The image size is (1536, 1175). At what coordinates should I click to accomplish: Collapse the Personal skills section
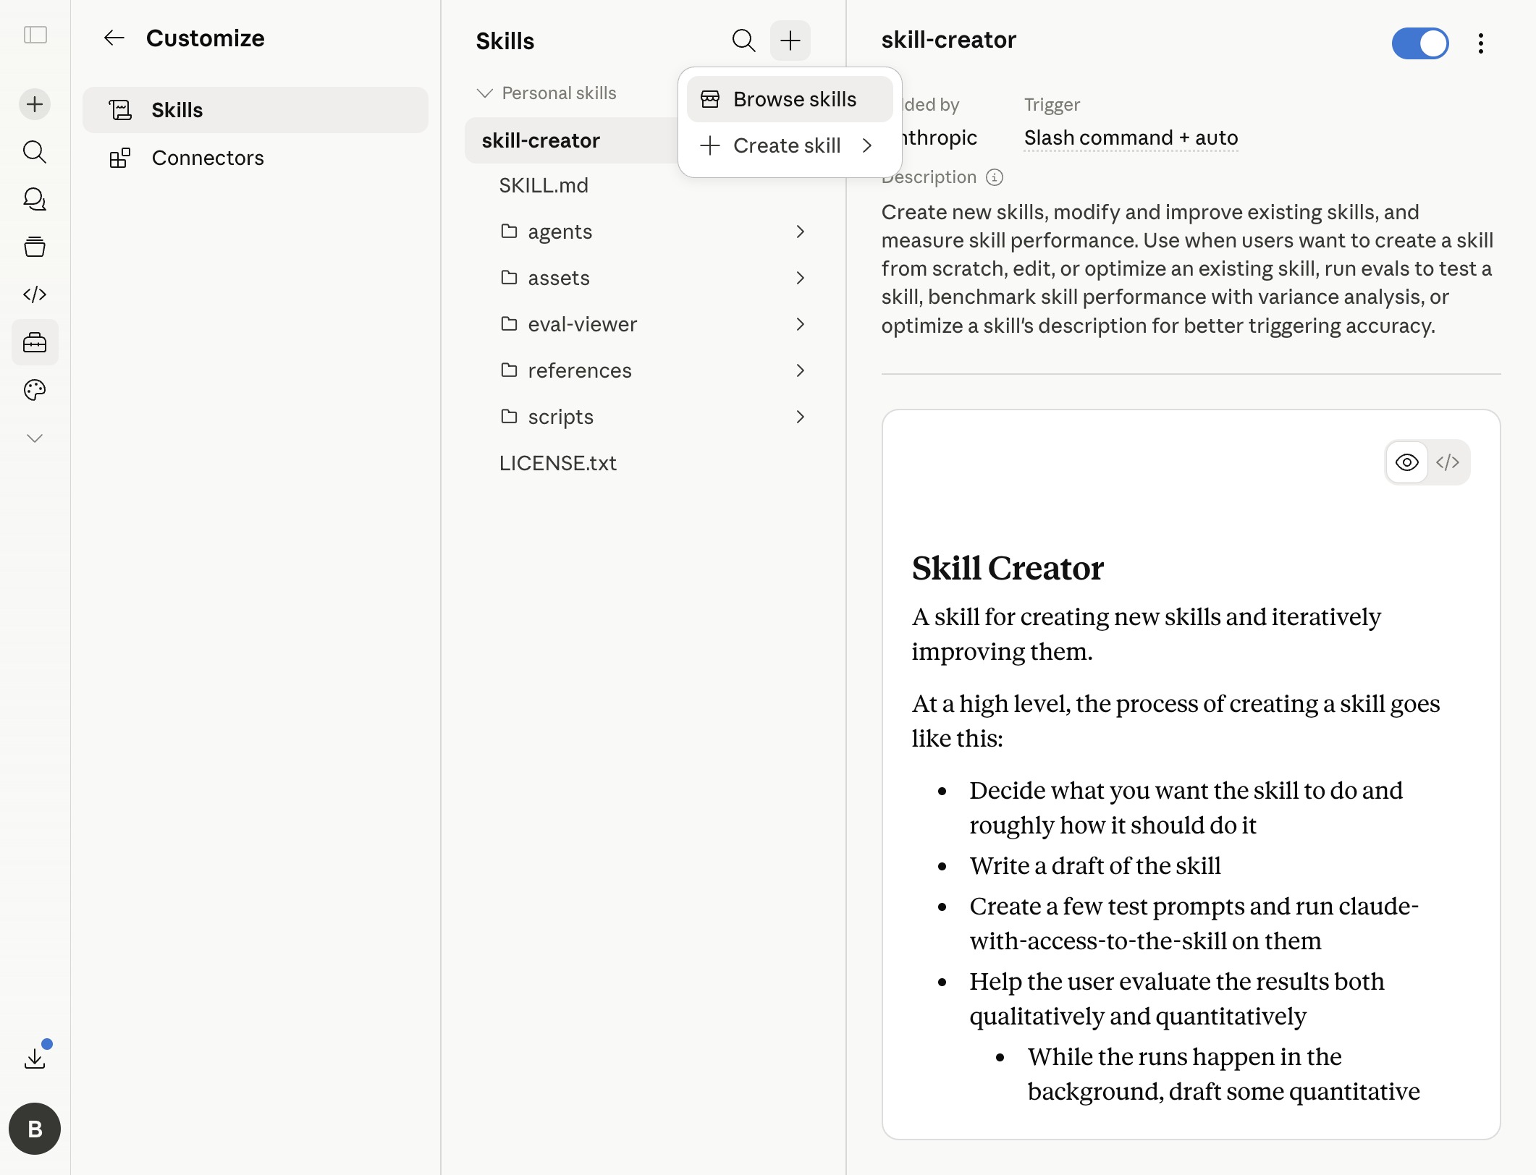pyautogui.click(x=547, y=93)
